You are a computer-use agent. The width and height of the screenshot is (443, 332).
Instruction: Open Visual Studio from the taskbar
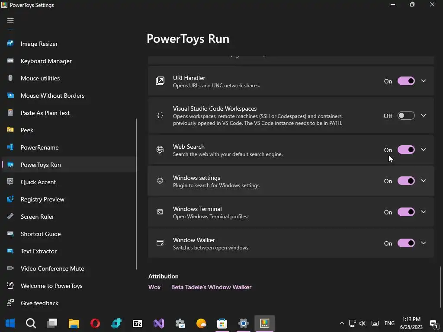pos(159,323)
